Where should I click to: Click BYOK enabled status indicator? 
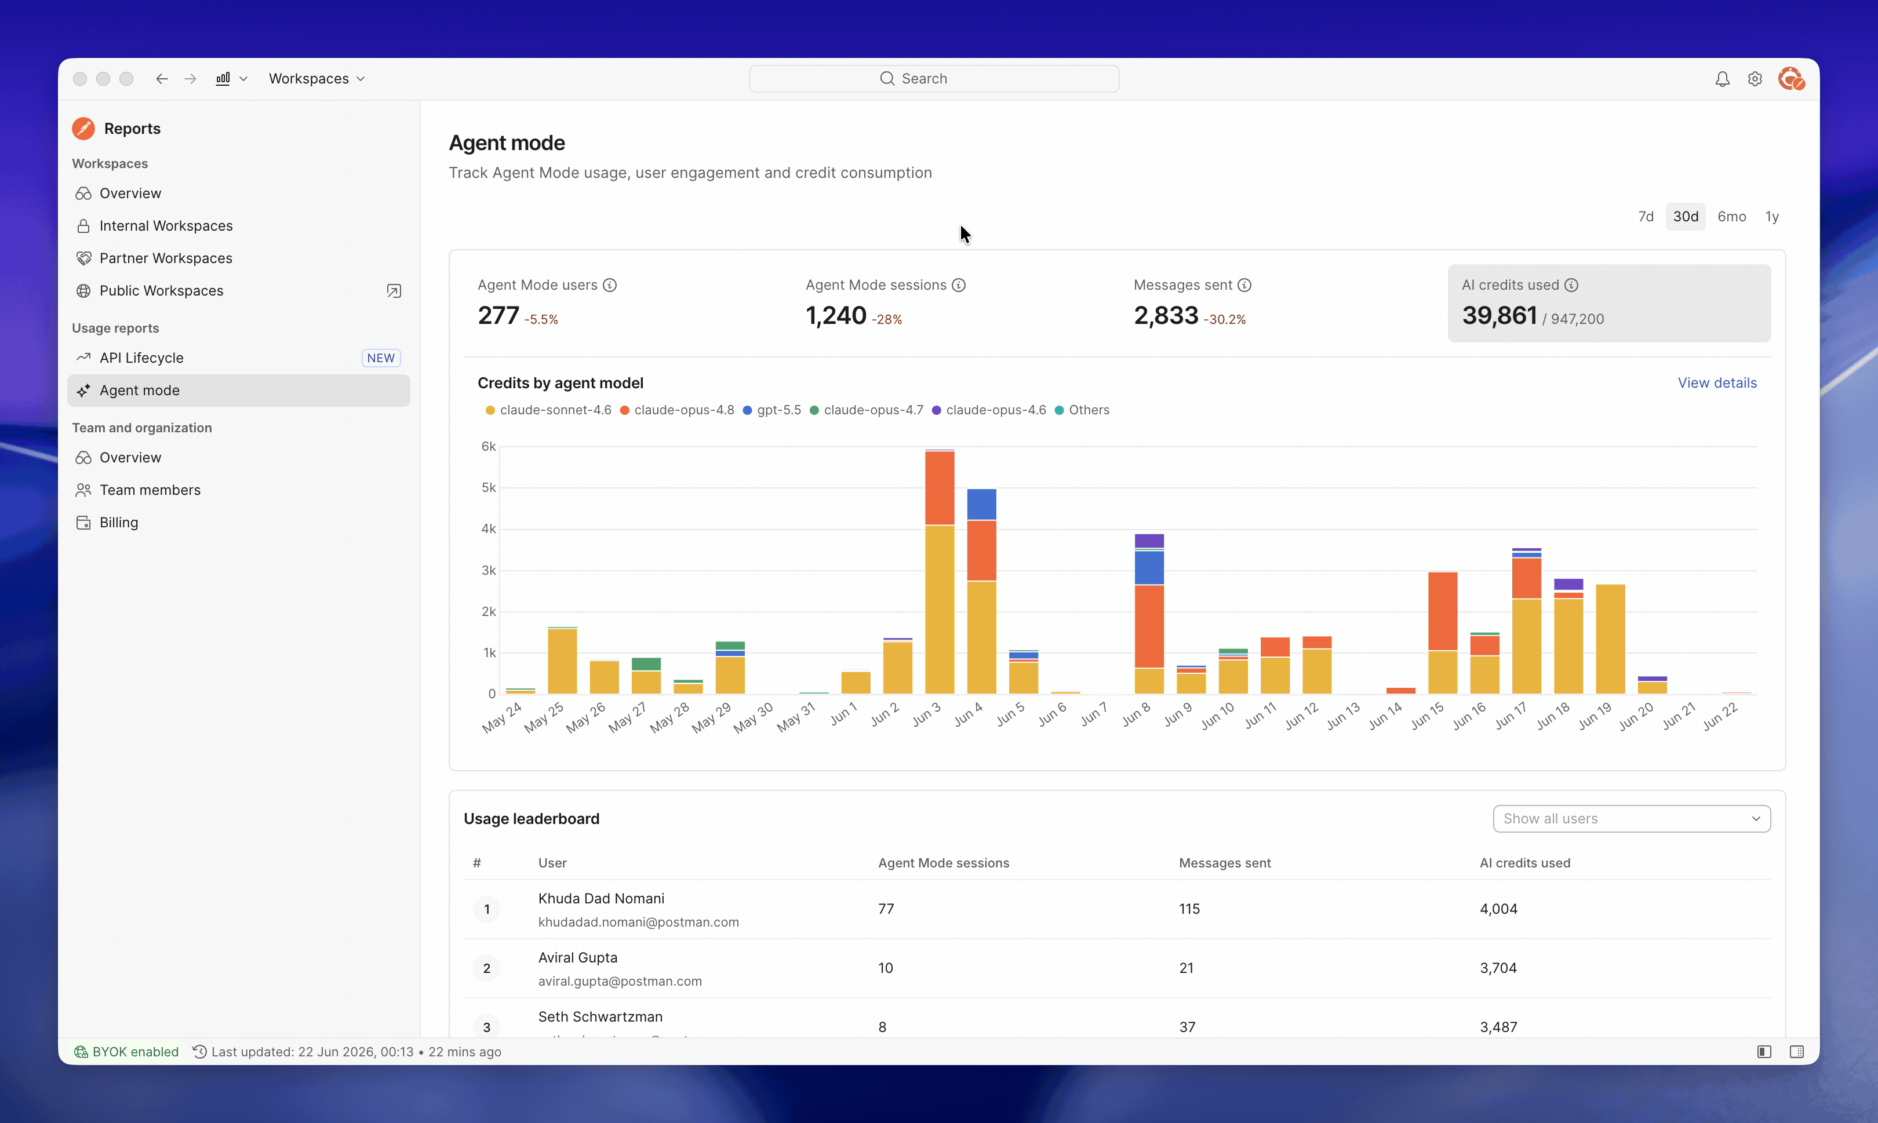[x=126, y=1052]
